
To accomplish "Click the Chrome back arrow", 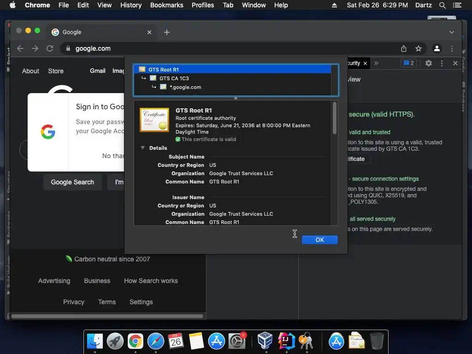I will (x=20, y=48).
